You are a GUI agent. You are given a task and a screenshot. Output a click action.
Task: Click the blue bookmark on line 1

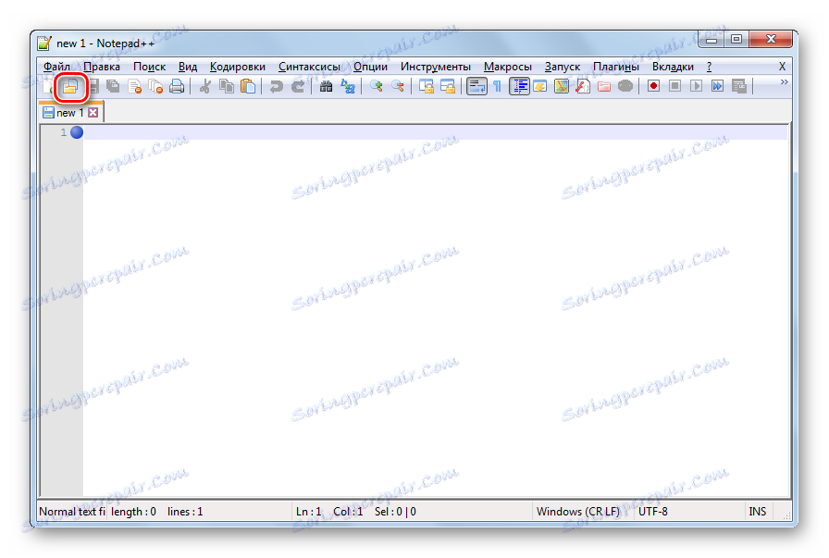(x=77, y=132)
